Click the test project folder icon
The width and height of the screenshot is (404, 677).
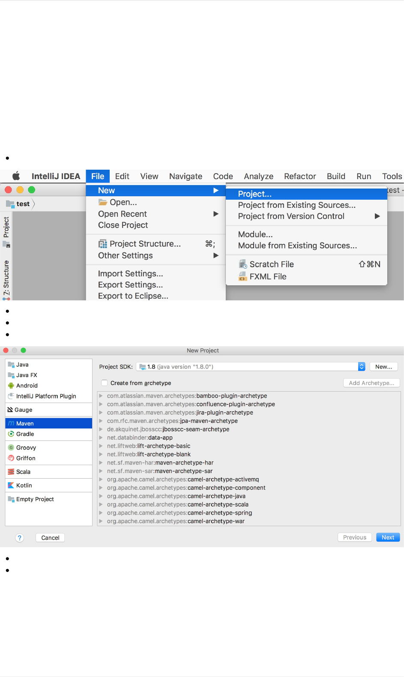click(x=10, y=204)
